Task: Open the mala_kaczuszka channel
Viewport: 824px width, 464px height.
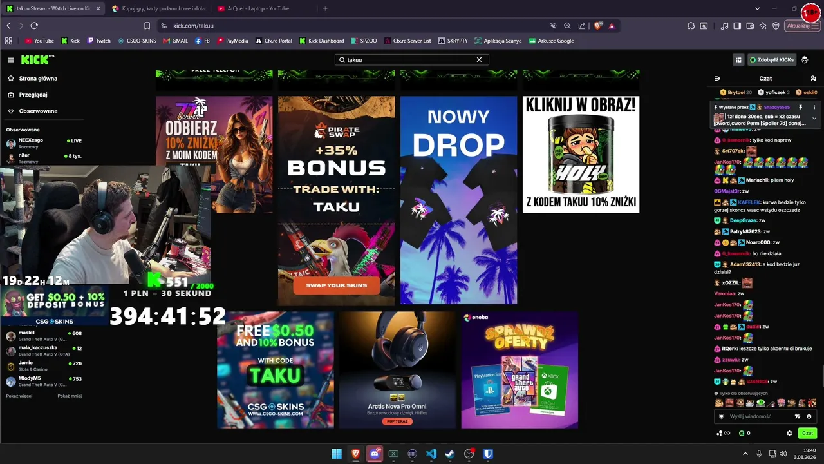Action: point(44,351)
